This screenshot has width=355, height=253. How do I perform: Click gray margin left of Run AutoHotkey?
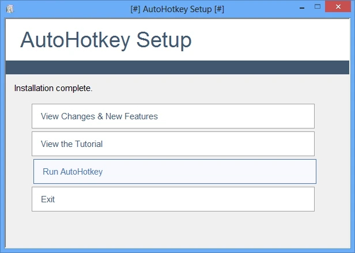(18, 172)
